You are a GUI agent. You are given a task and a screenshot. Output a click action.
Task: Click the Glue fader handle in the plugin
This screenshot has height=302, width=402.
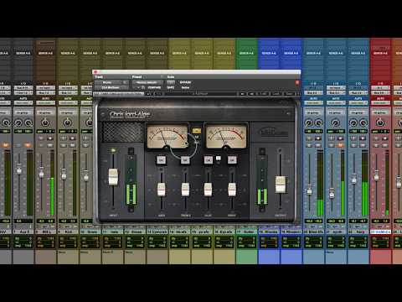pyautogui.click(x=209, y=189)
